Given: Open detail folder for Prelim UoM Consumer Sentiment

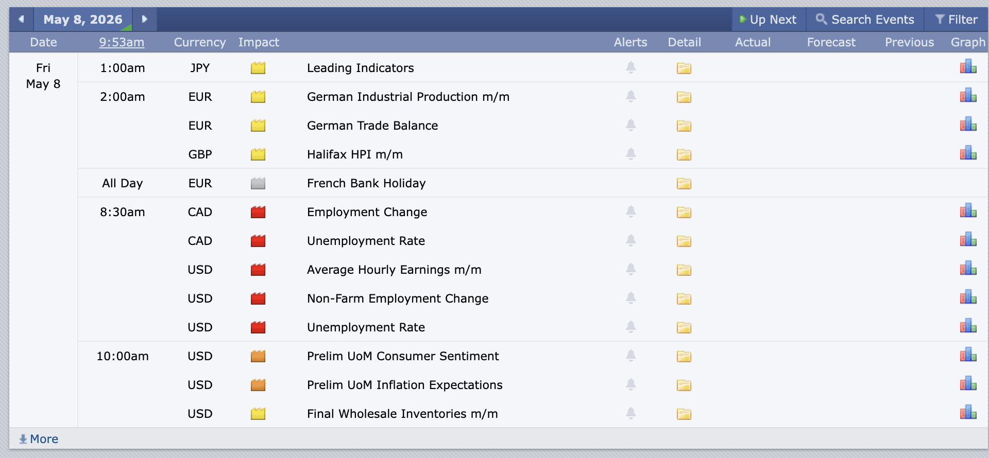Looking at the screenshot, I should pos(684,356).
